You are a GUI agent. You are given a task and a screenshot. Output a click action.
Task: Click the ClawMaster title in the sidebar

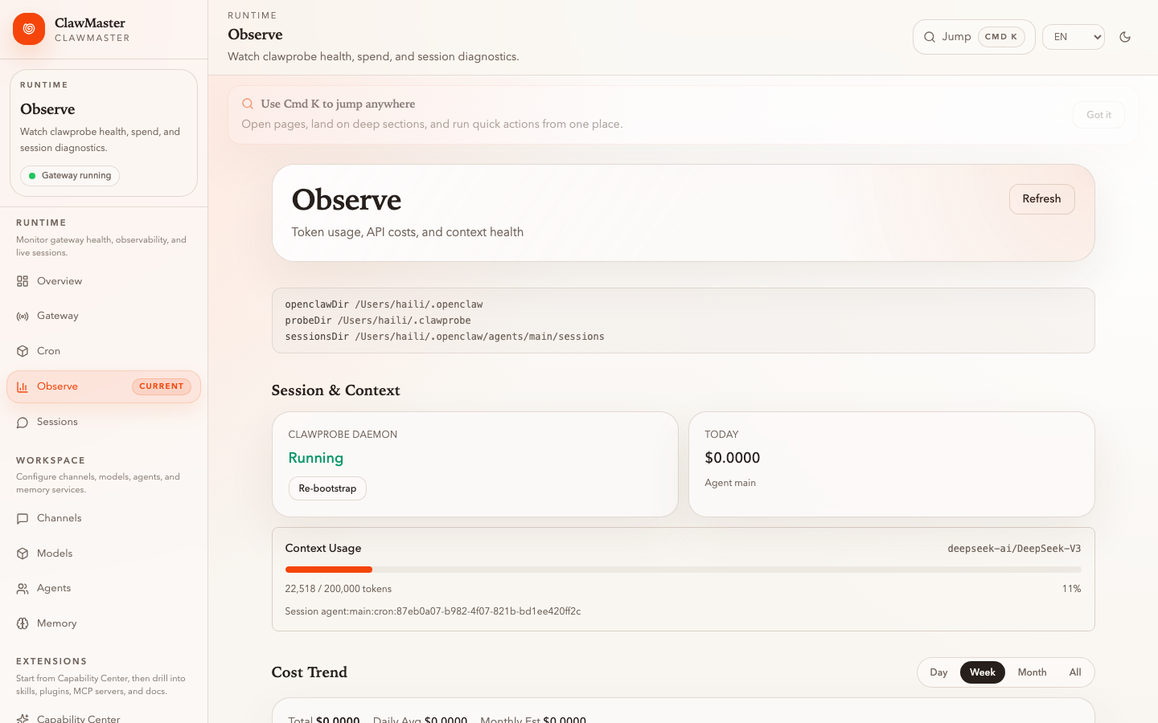[90, 23]
